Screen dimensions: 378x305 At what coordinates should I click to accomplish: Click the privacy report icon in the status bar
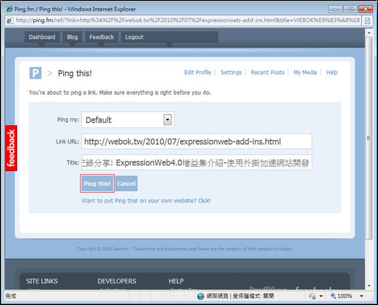coord(312,296)
